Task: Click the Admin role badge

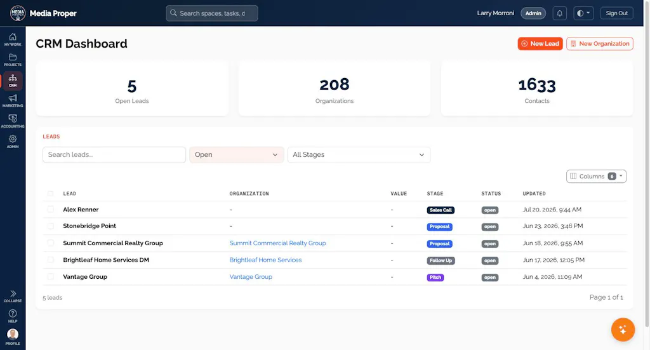Action: [x=533, y=13]
